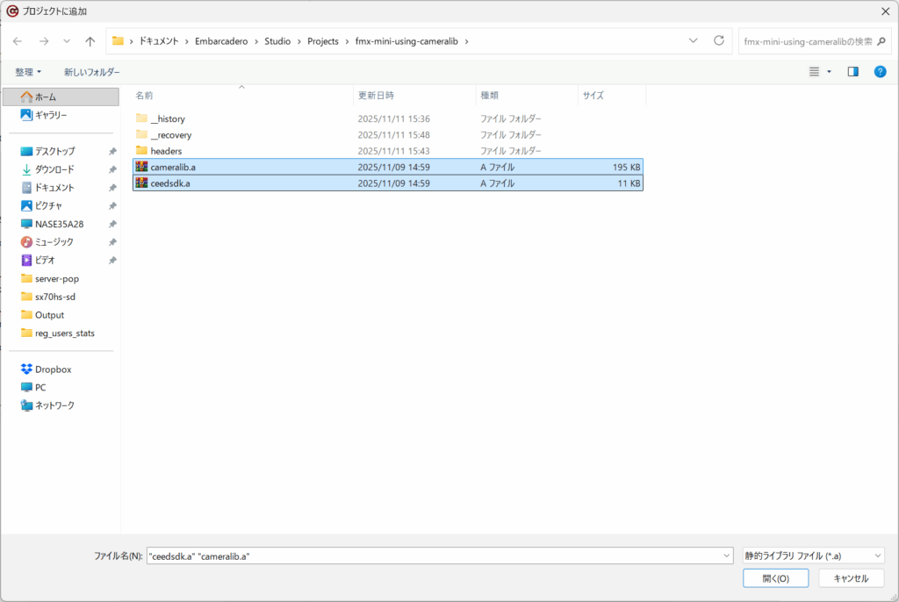Open the file type filter dropdown

tap(812, 555)
